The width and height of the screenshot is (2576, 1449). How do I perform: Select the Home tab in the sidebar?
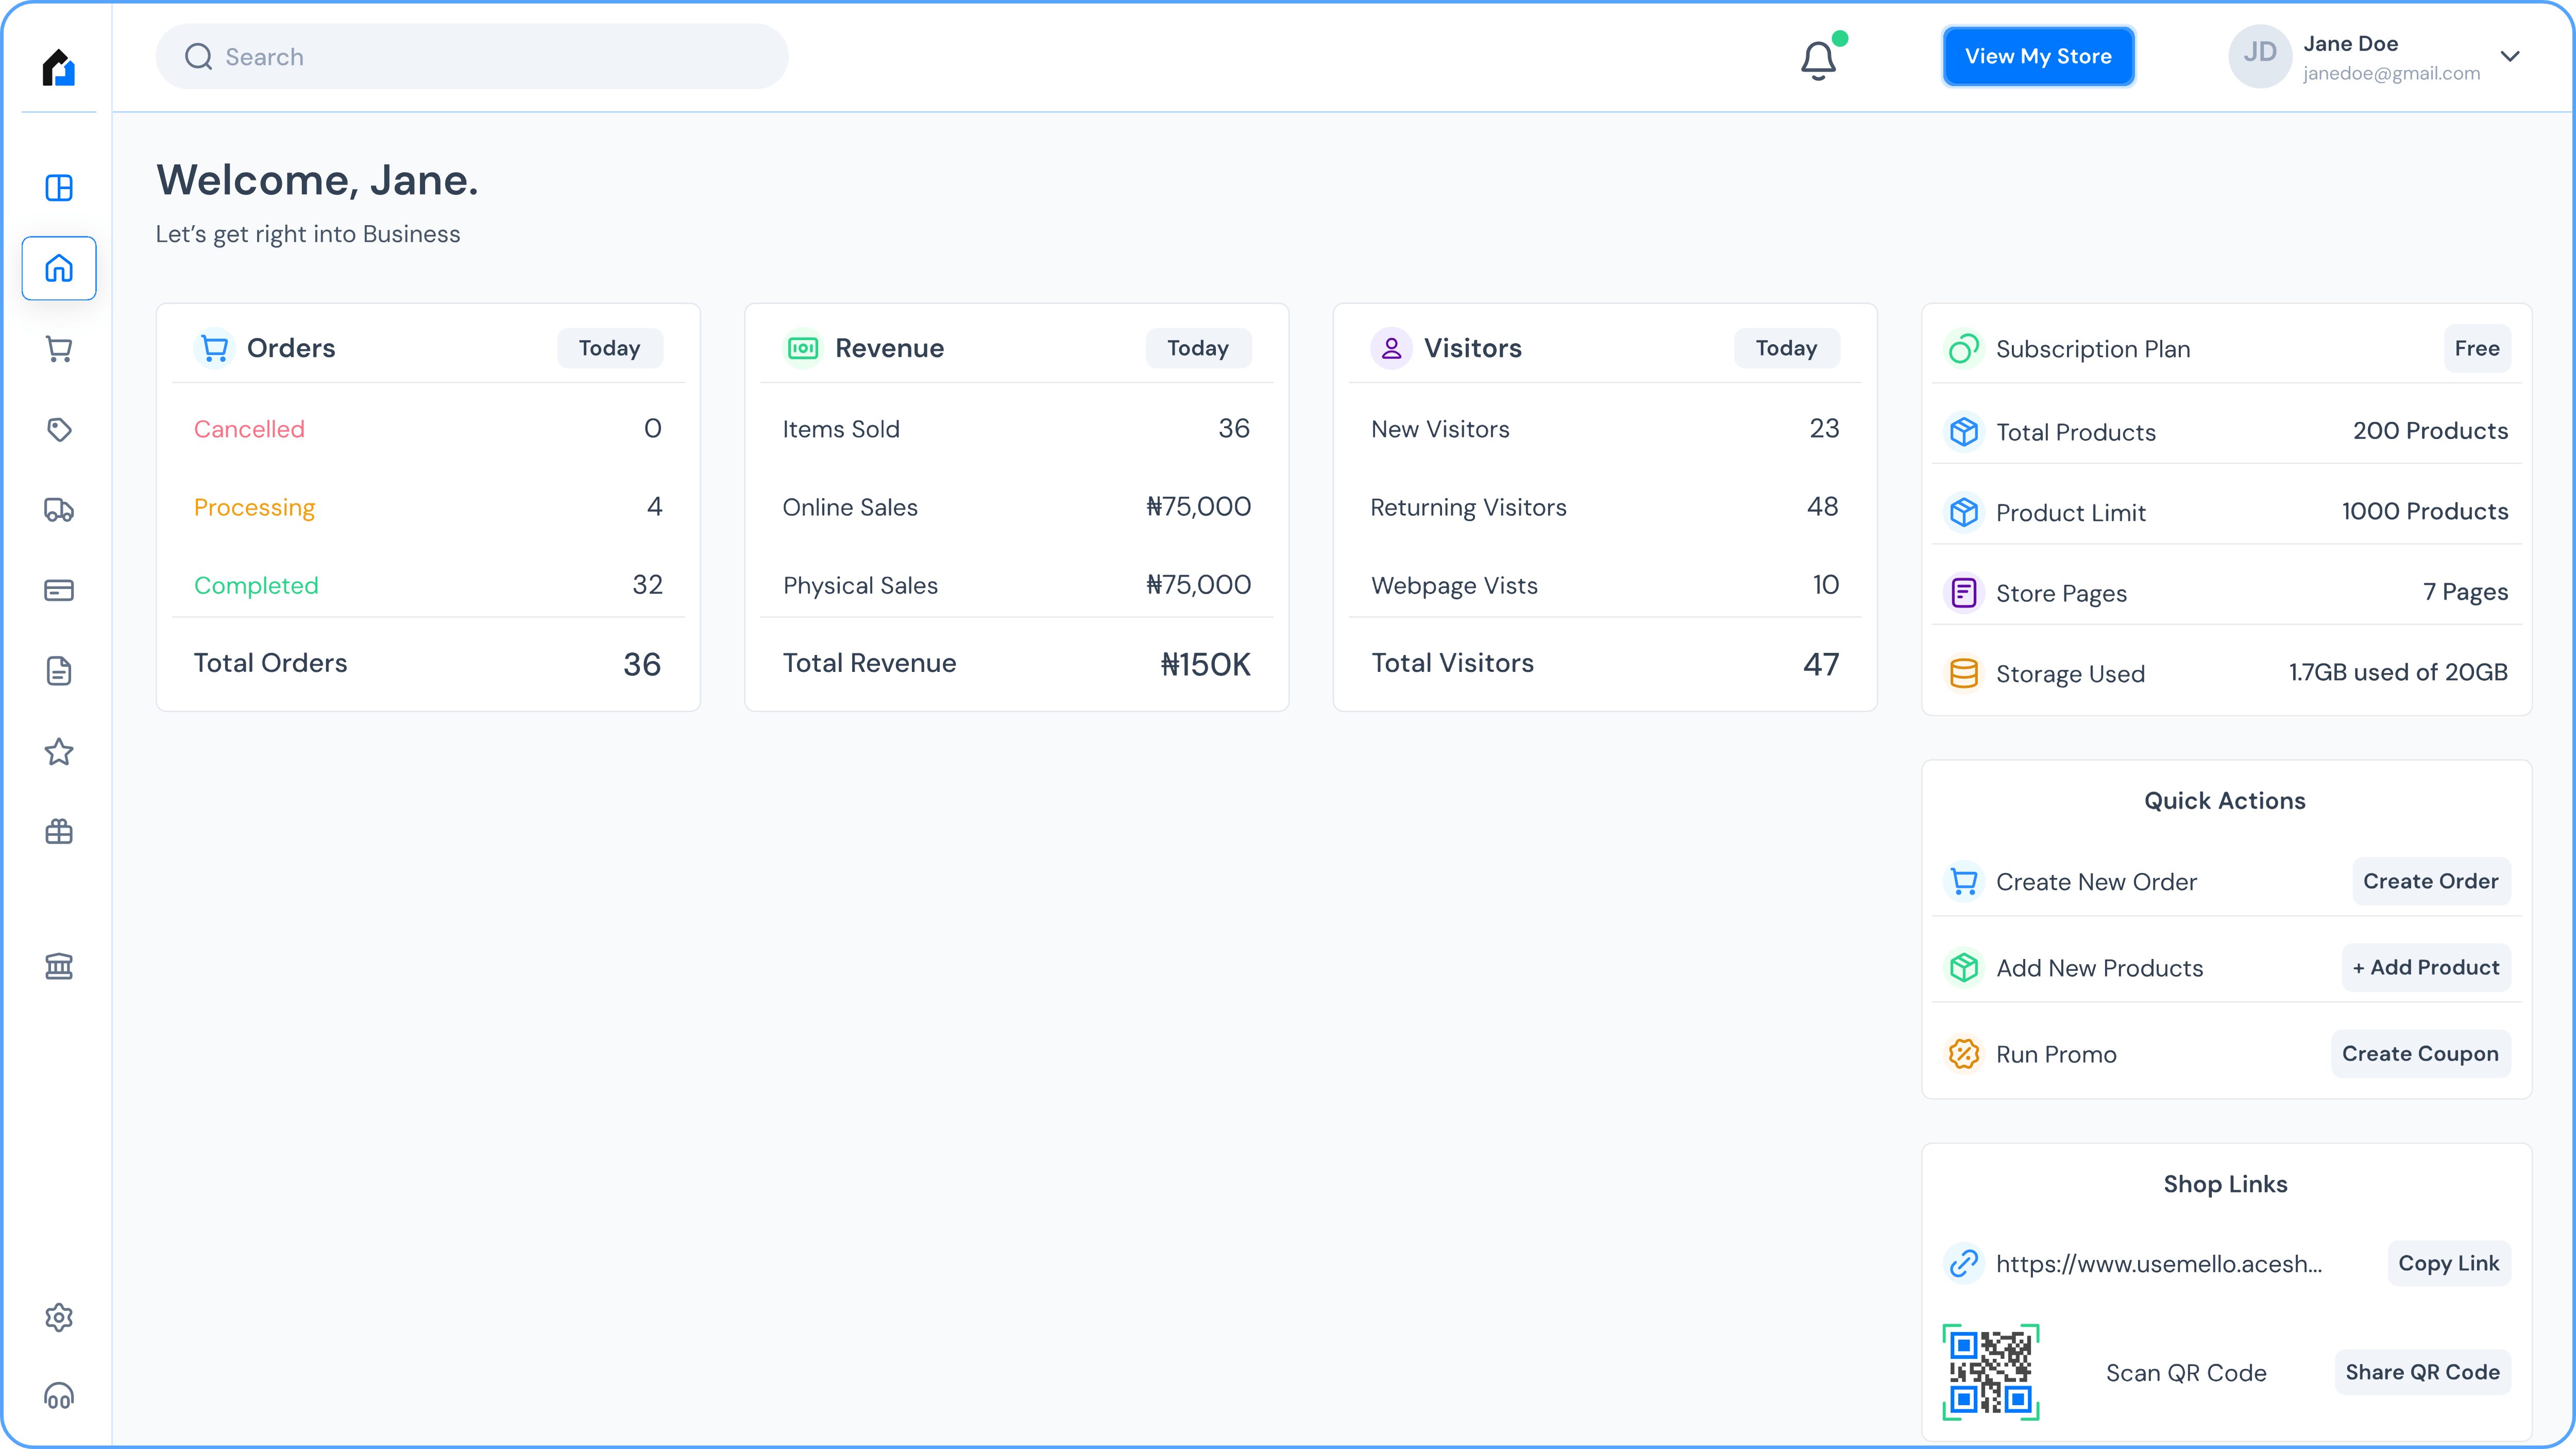point(58,268)
